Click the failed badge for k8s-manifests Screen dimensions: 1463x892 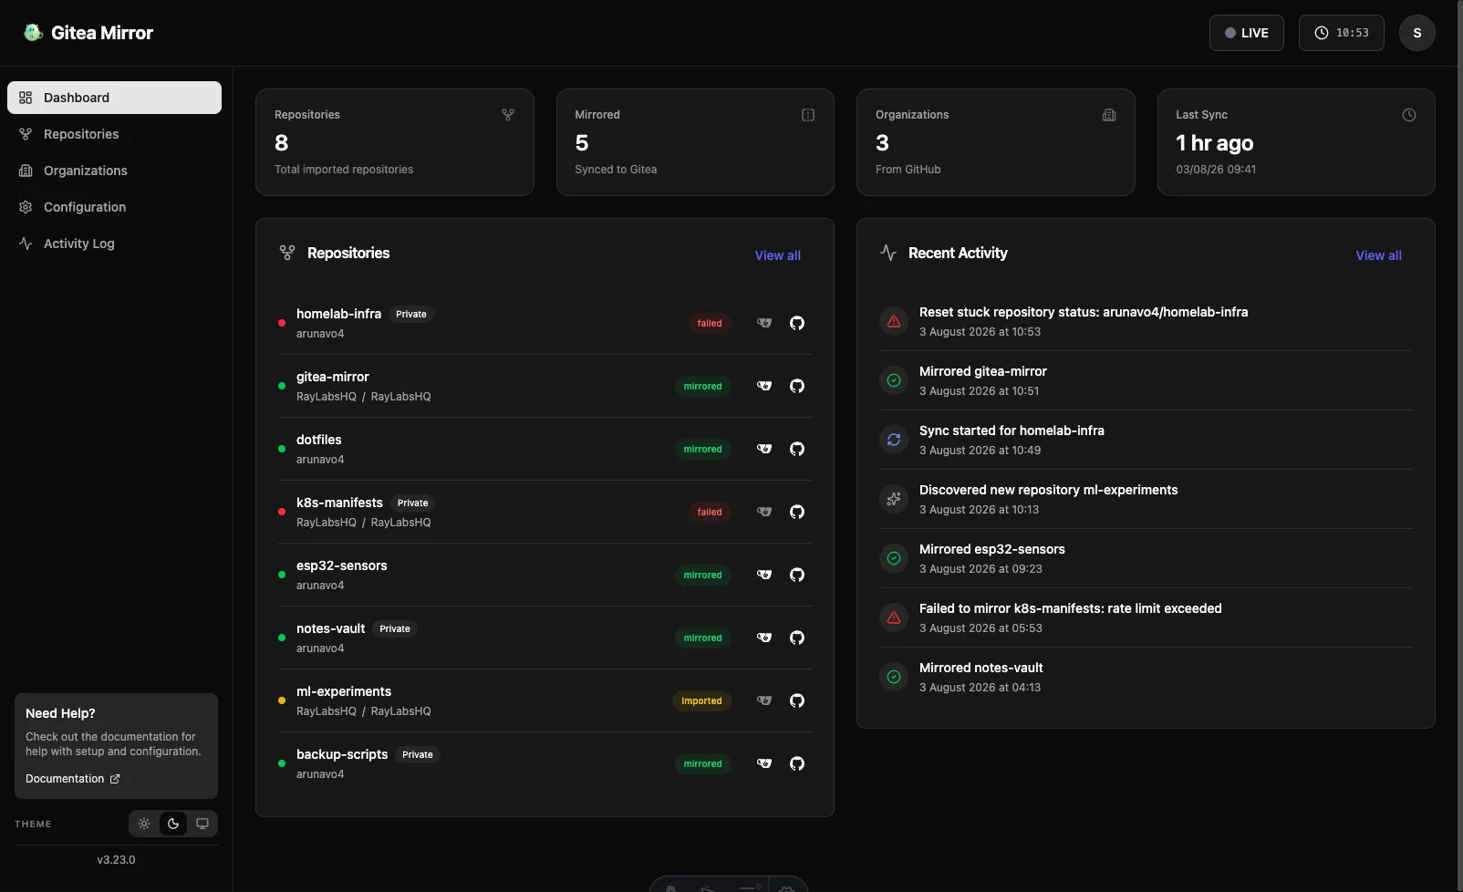710,512
